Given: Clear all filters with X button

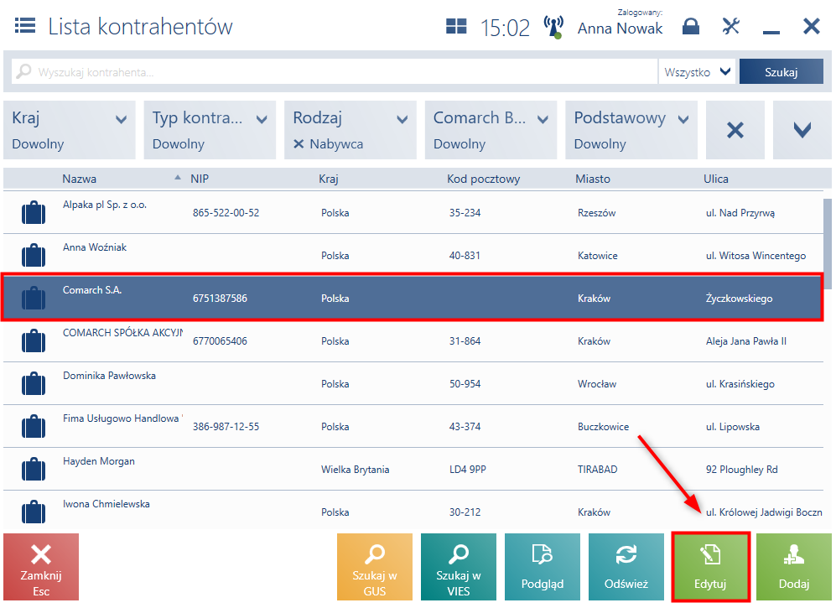Looking at the screenshot, I should (735, 130).
